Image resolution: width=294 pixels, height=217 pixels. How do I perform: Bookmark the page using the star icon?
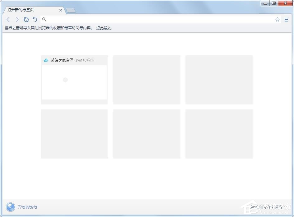(x=277, y=20)
